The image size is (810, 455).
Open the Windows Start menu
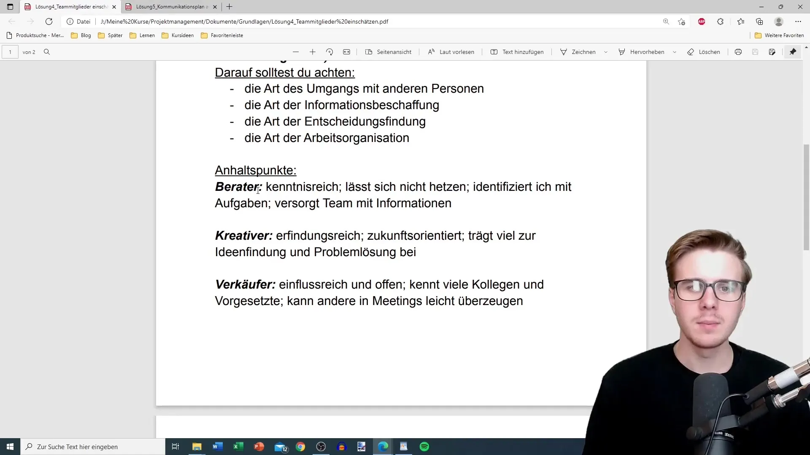(10, 447)
